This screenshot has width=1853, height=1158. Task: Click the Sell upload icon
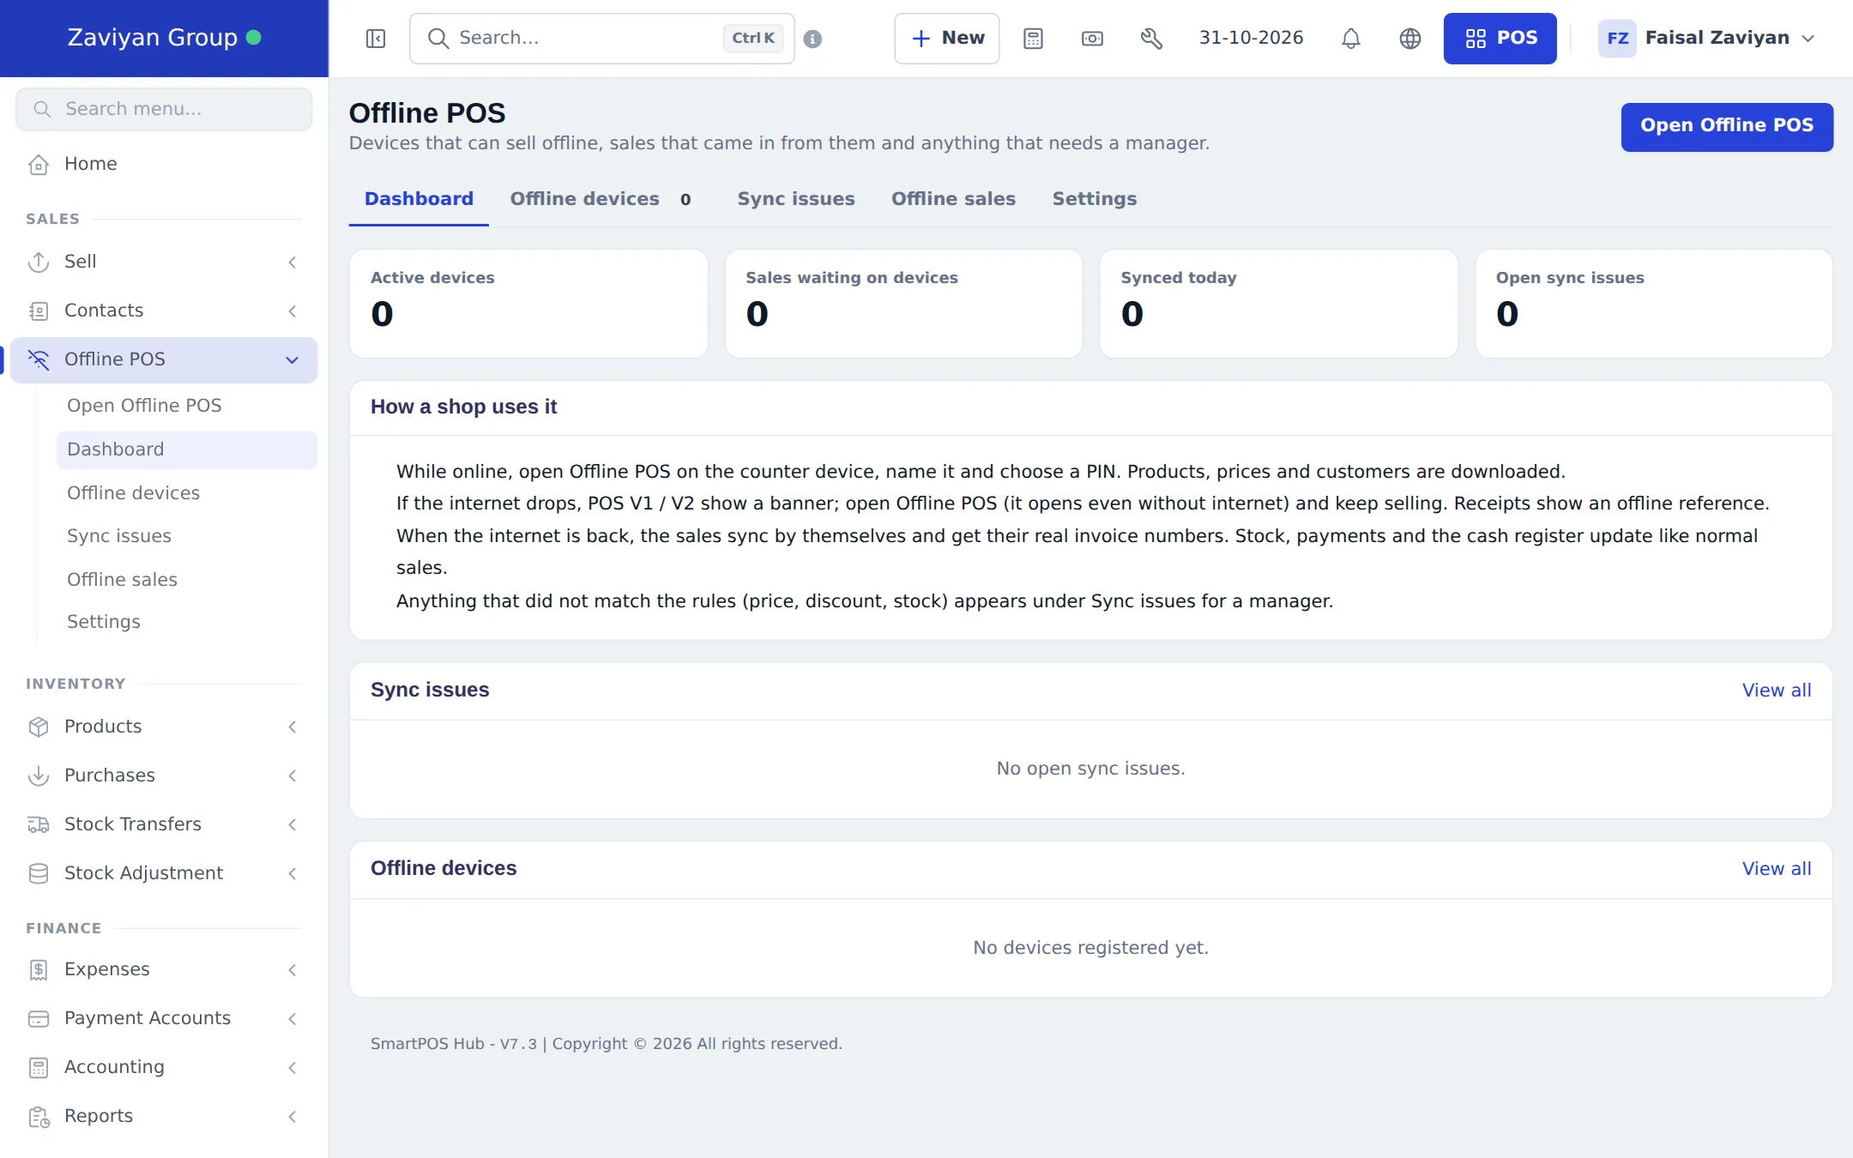[39, 262]
